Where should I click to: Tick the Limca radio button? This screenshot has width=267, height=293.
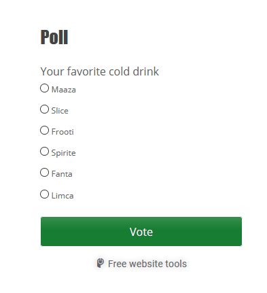44,194
